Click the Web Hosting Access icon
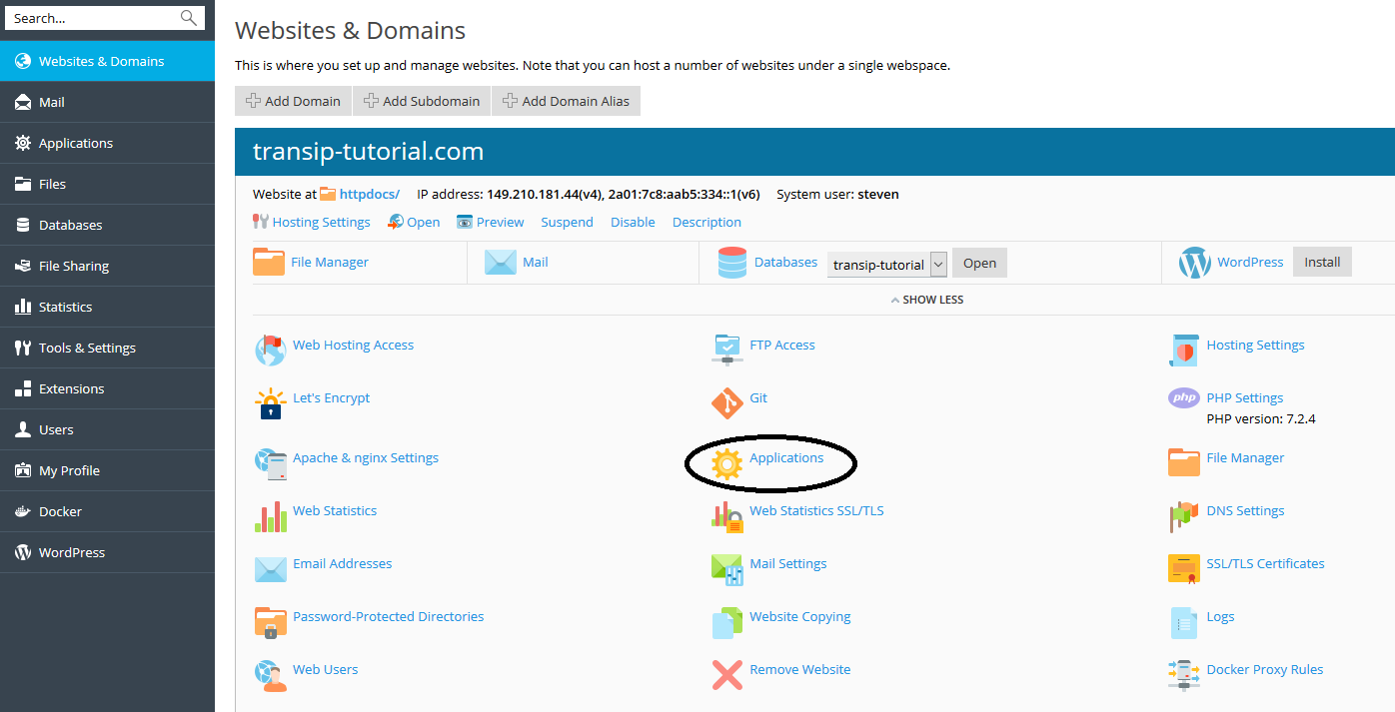This screenshot has height=712, width=1395. point(270,351)
